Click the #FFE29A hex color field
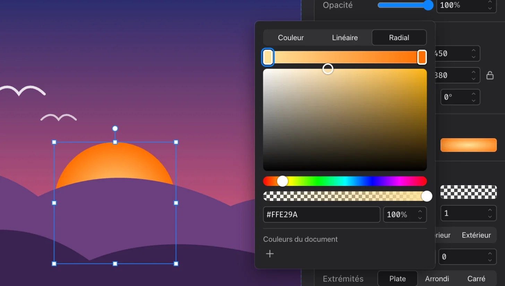Screen dimensions: 505x286 [322, 215]
